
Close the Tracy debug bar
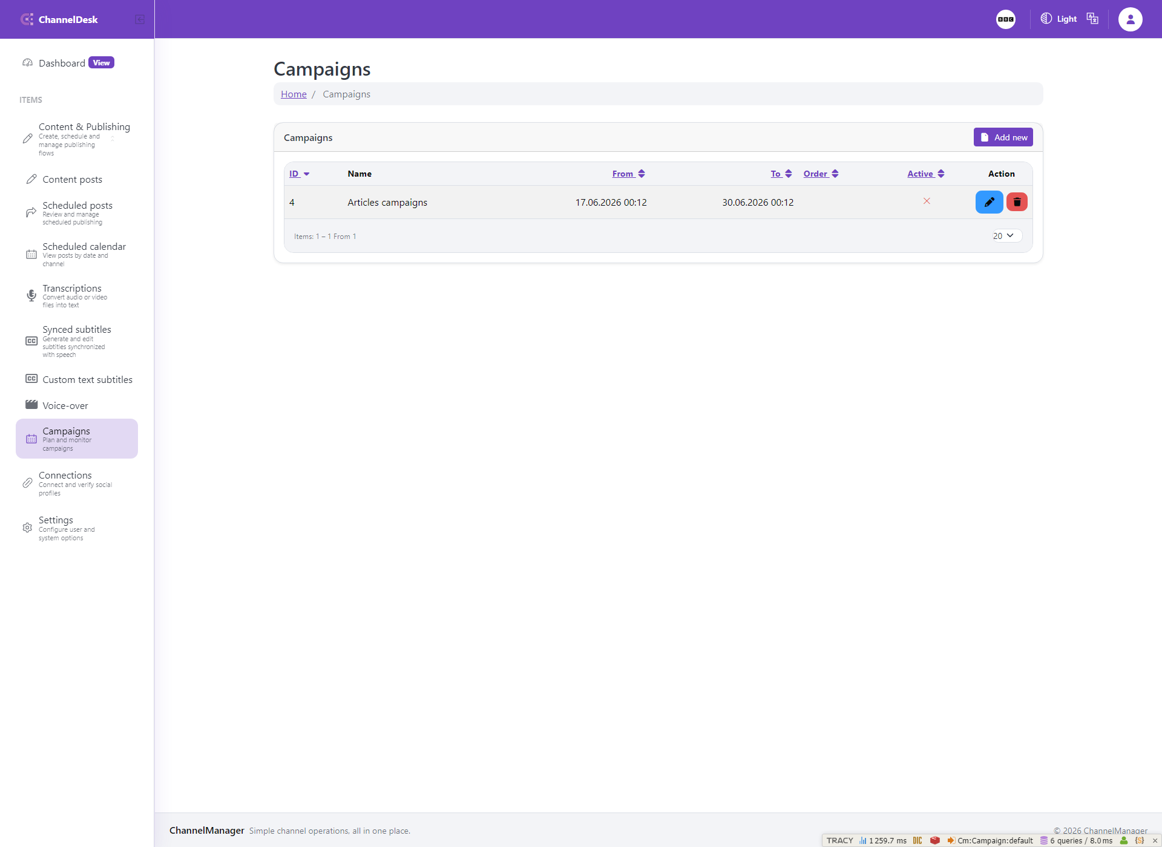click(x=1155, y=840)
